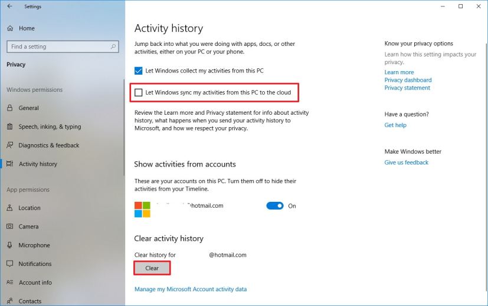
Task: Select Diagnostics & feedback
Action: tap(49, 145)
